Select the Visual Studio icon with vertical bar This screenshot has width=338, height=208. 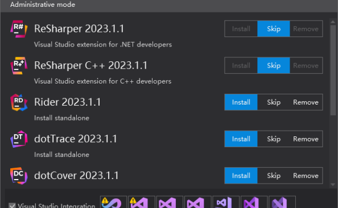[x=226, y=202]
